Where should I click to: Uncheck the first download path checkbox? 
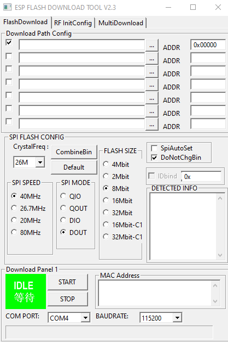(9, 42)
